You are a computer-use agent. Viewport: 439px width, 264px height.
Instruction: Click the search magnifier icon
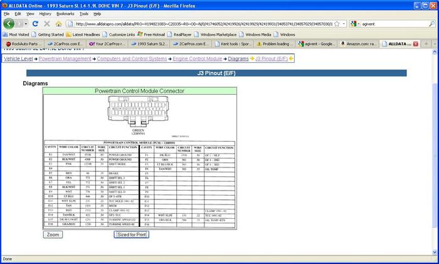click(x=431, y=24)
